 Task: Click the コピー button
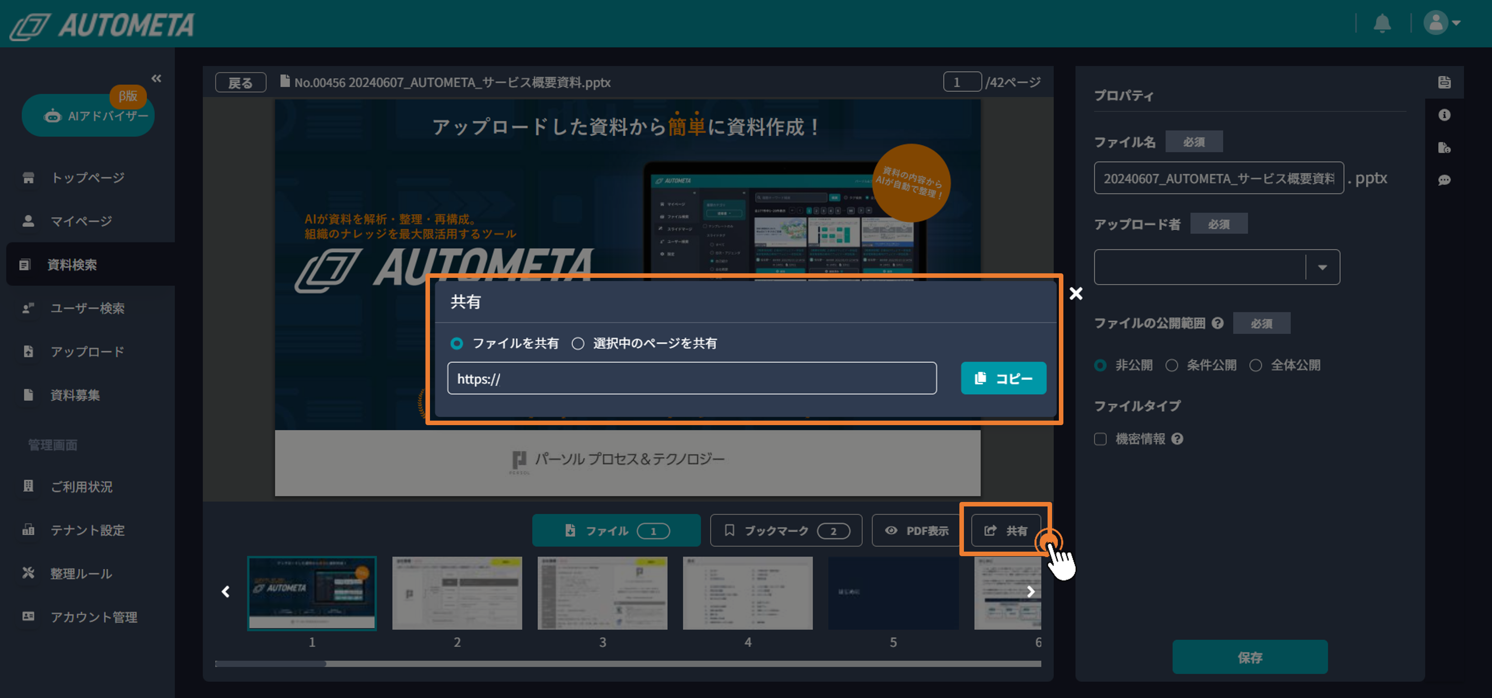(1003, 378)
